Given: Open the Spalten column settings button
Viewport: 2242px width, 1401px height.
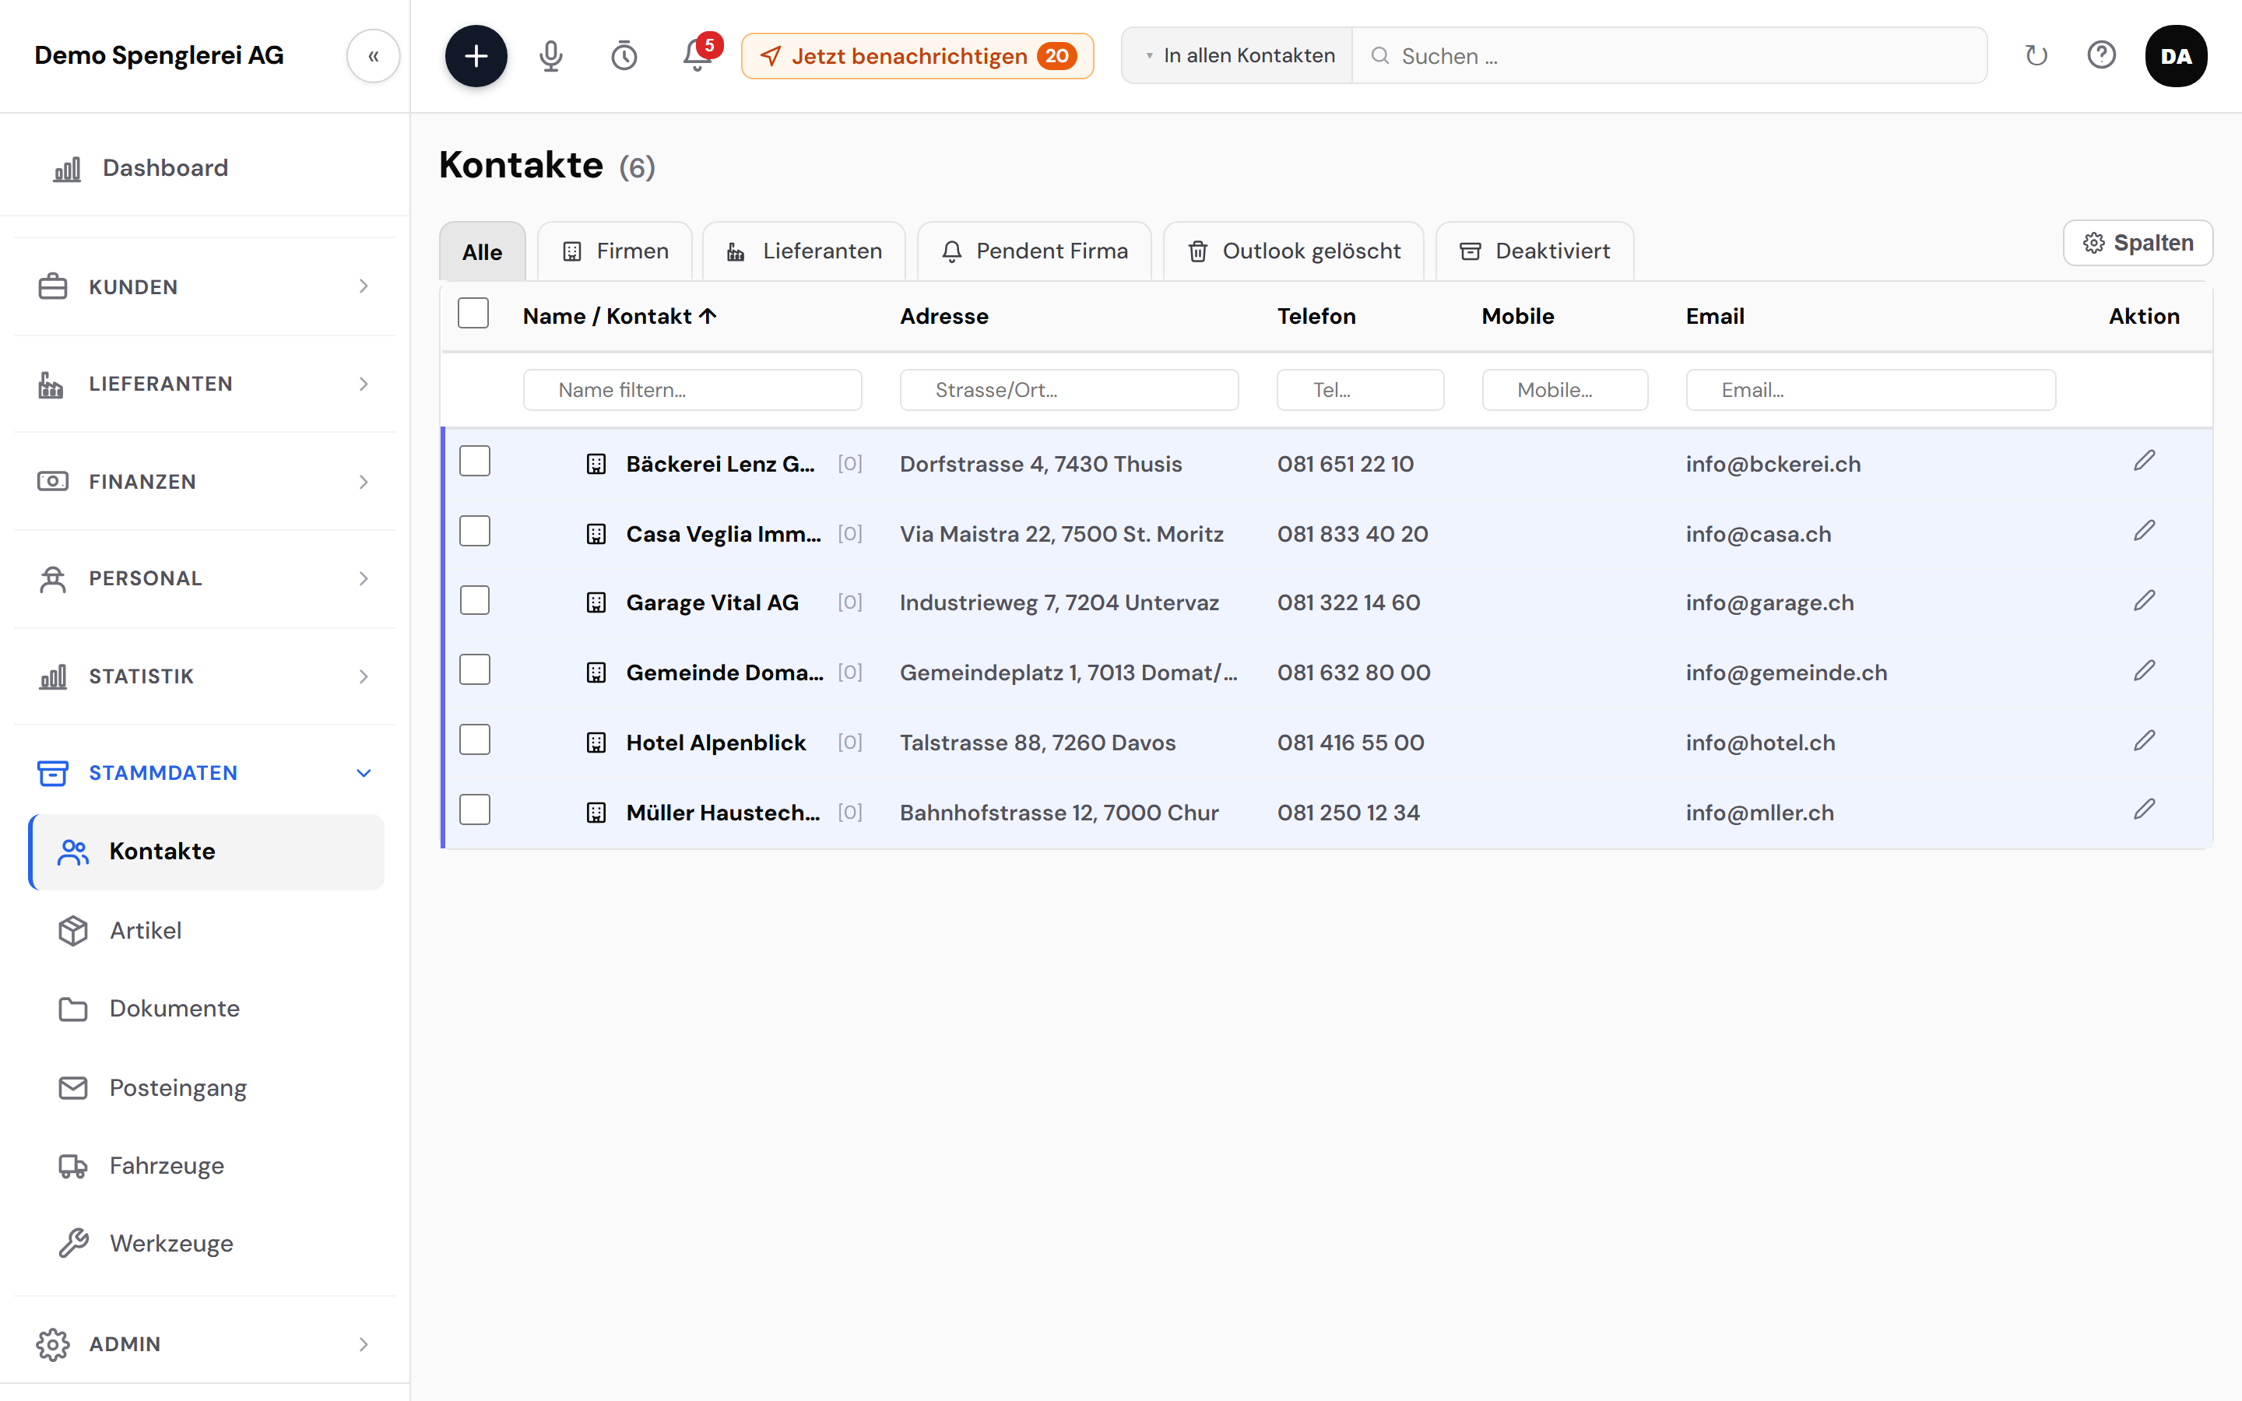Looking at the screenshot, I should click(2138, 243).
